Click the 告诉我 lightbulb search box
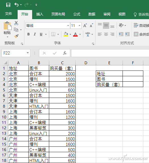Viewport: 149px width, 163px height. pos(141,15)
